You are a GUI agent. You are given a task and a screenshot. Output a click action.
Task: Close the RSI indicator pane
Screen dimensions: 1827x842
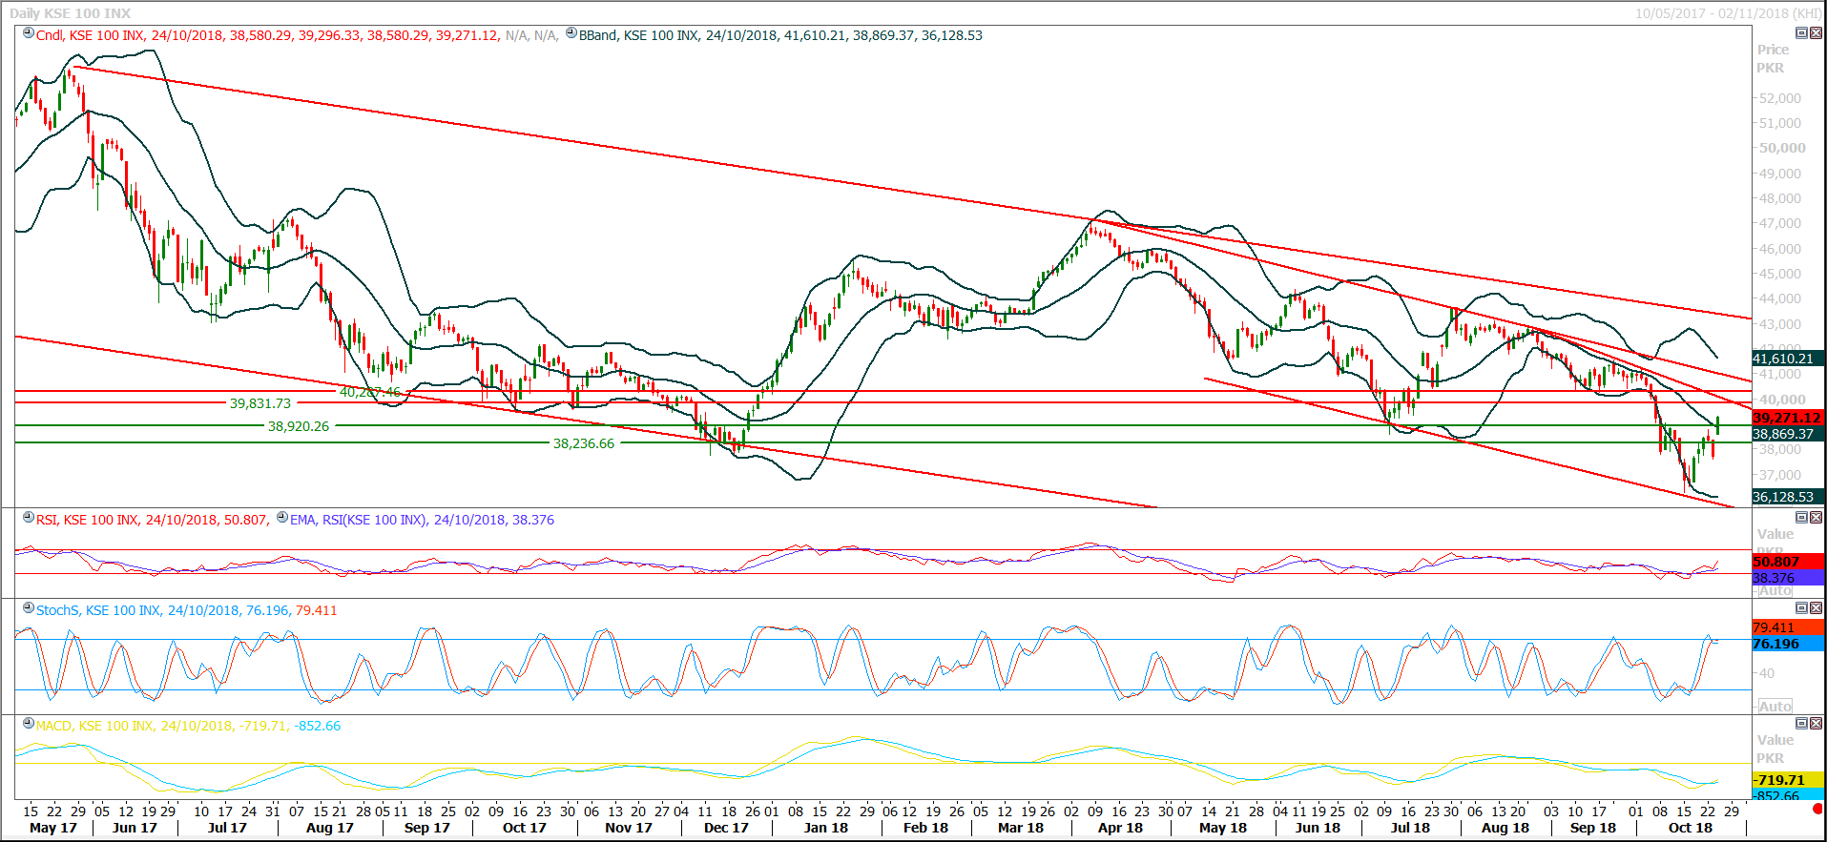[1816, 518]
